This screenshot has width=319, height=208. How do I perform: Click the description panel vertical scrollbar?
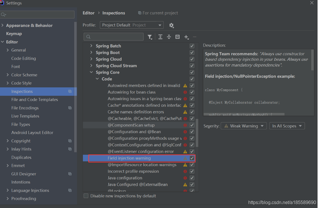(x=312, y=60)
